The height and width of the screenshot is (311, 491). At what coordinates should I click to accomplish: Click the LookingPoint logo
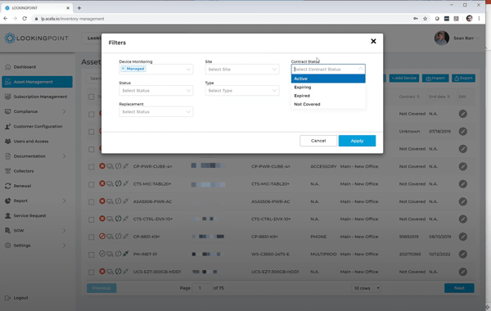tap(36, 38)
